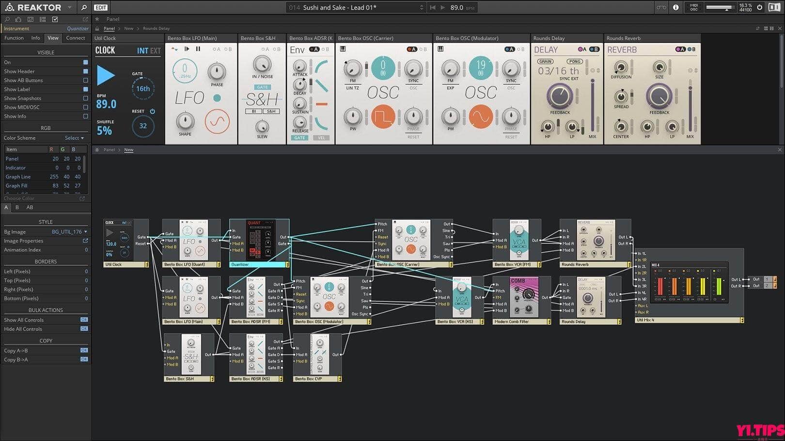
Task: Click the Copy A->B OK button
Action: (x=84, y=350)
